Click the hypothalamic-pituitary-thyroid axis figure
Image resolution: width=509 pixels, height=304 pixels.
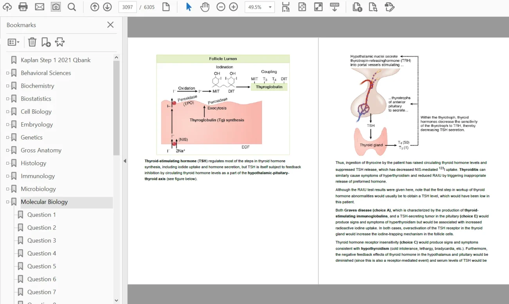click(x=413, y=105)
